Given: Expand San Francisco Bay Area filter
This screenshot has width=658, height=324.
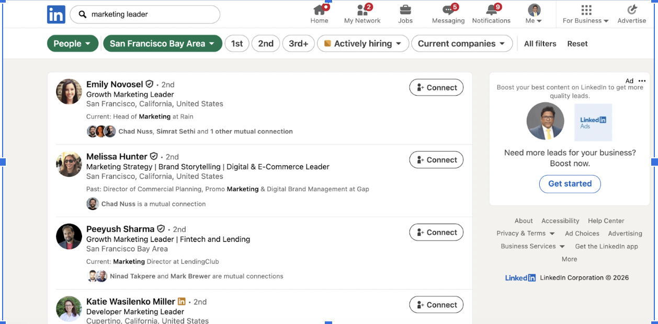Looking at the screenshot, I should (x=162, y=44).
